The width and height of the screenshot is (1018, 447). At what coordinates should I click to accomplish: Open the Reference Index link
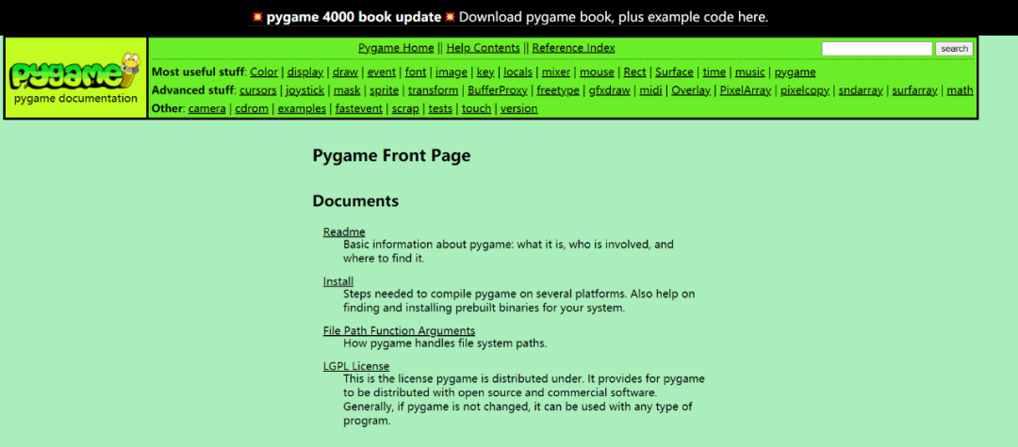573,48
